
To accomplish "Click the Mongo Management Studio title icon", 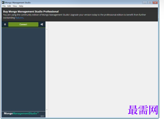I will [3, 3].
